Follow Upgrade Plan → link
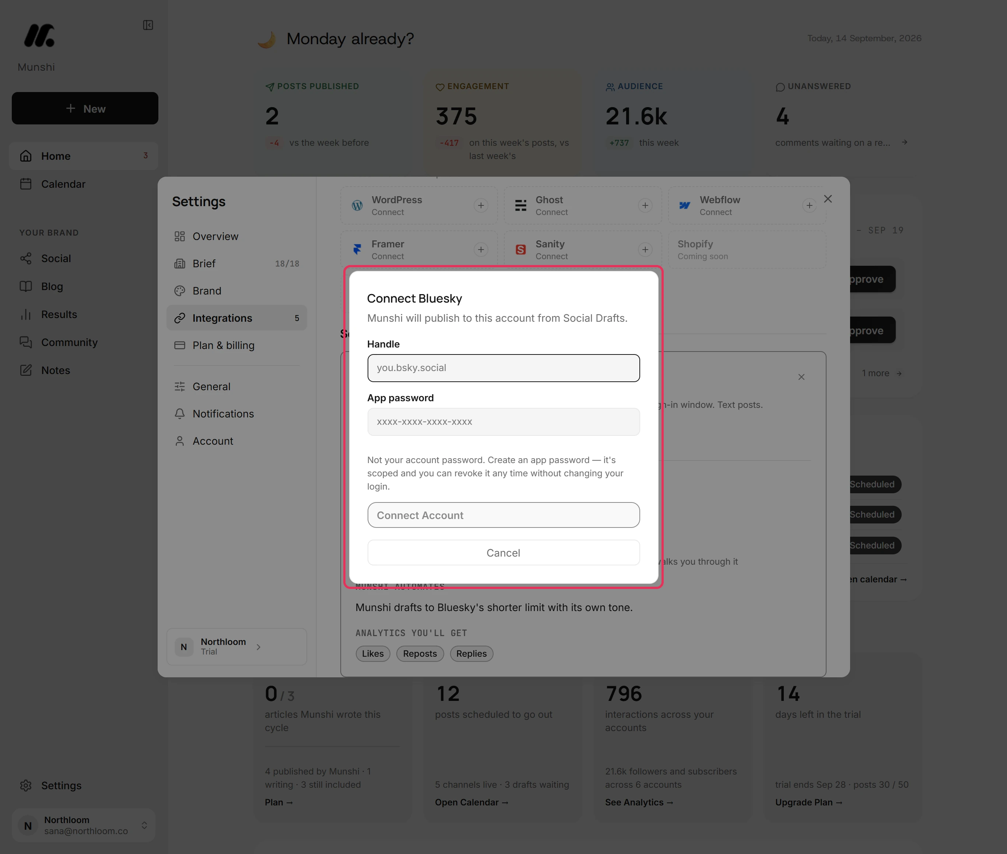The height and width of the screenshot is (854, 1007). pos(808,802)
